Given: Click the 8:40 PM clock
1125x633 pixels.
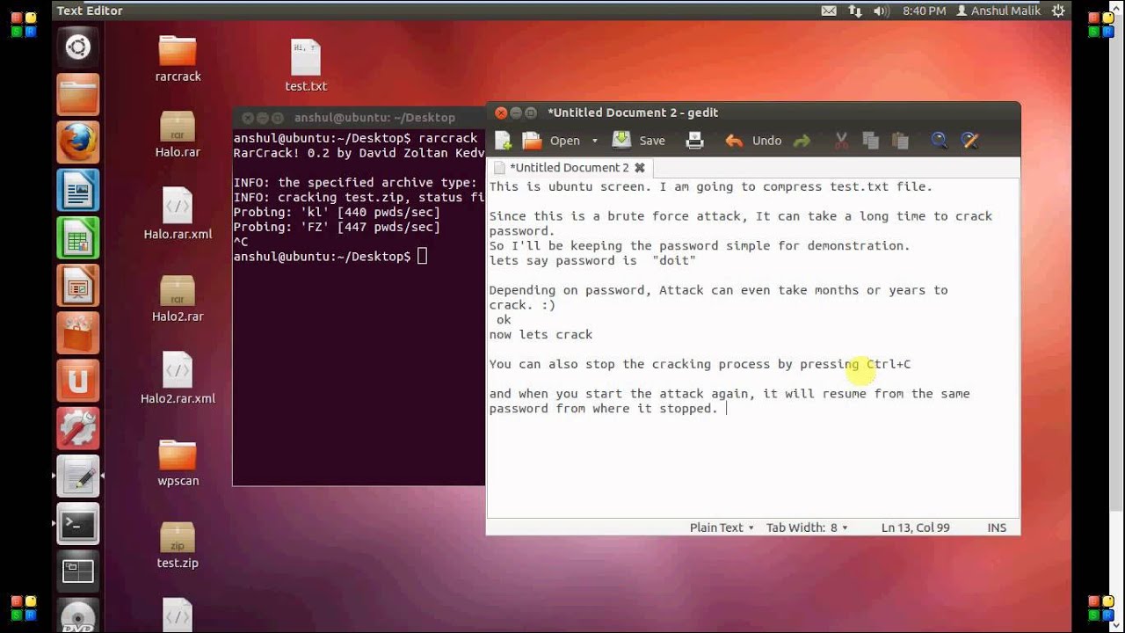Looking at the screenshot, I should point(925,11).
